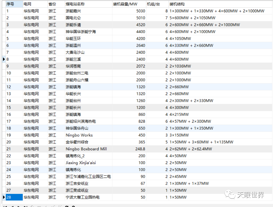273x207 pixels.
Task: Click the 浙江吉安纸业 cell
Action: click(x=88, y=183)
